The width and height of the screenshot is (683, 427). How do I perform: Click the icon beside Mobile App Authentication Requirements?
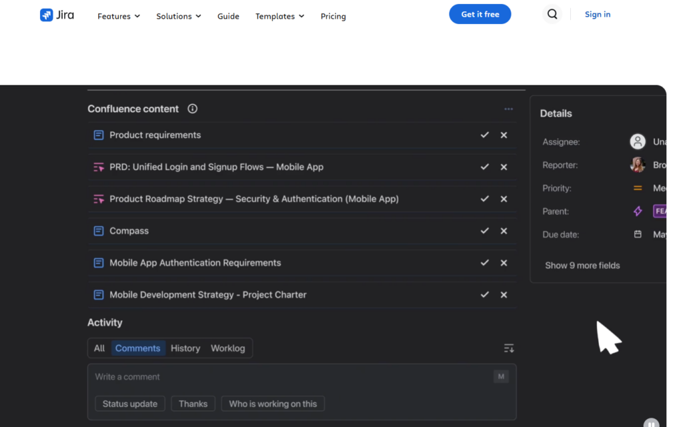[99, 263]
